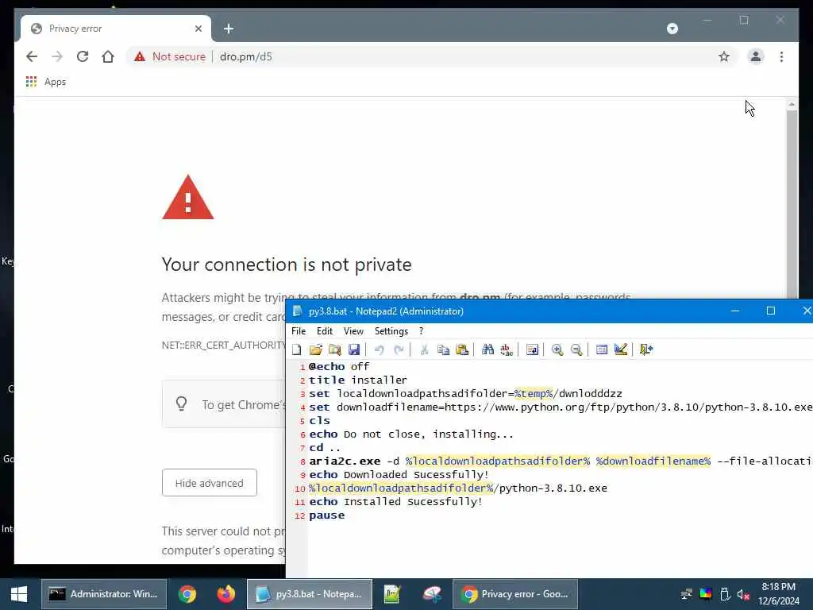Open the ? help menu in Notepad2

pyautogui.click(x=421, y=331)
